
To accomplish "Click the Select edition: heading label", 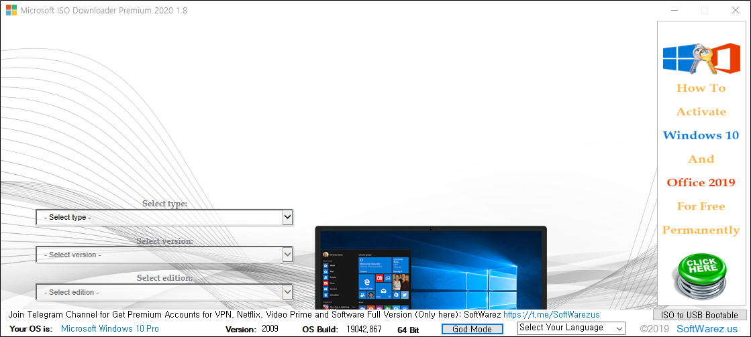I will (164, 278).
